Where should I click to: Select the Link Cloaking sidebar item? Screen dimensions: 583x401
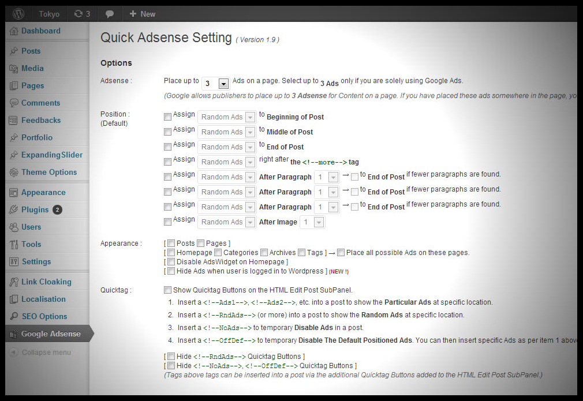pyautogui.click(x=46, y=282)
